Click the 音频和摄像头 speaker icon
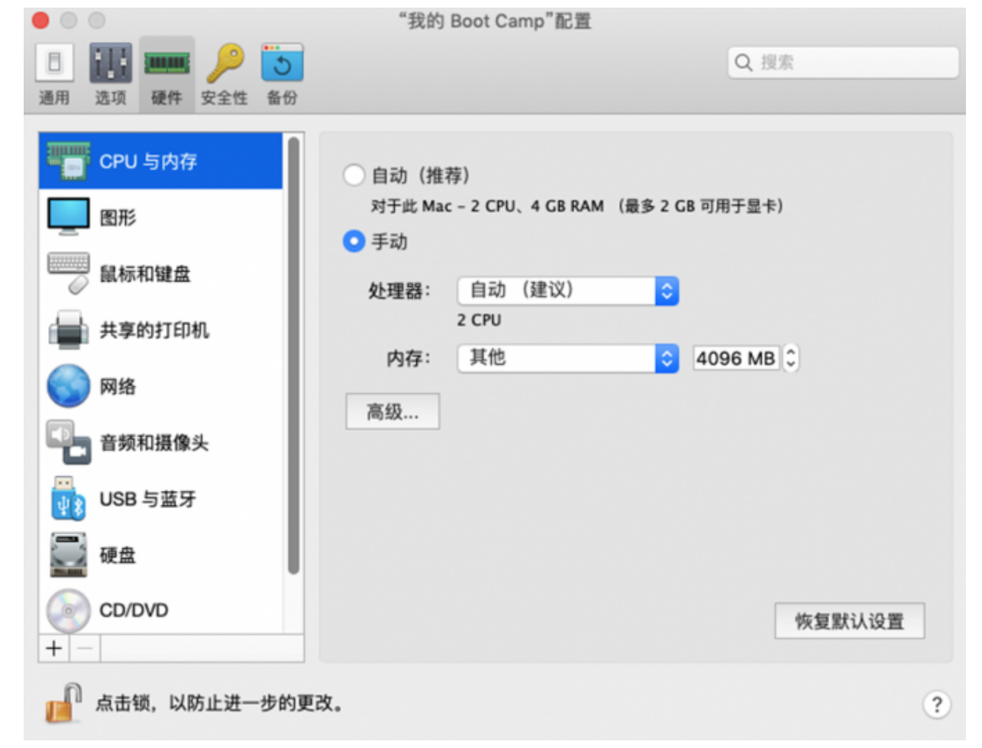 (x=68, y=442)
